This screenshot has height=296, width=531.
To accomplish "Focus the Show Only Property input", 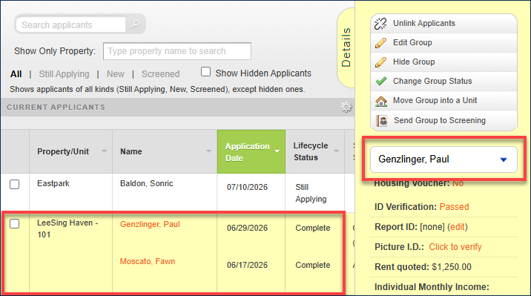I will (177, 51).
